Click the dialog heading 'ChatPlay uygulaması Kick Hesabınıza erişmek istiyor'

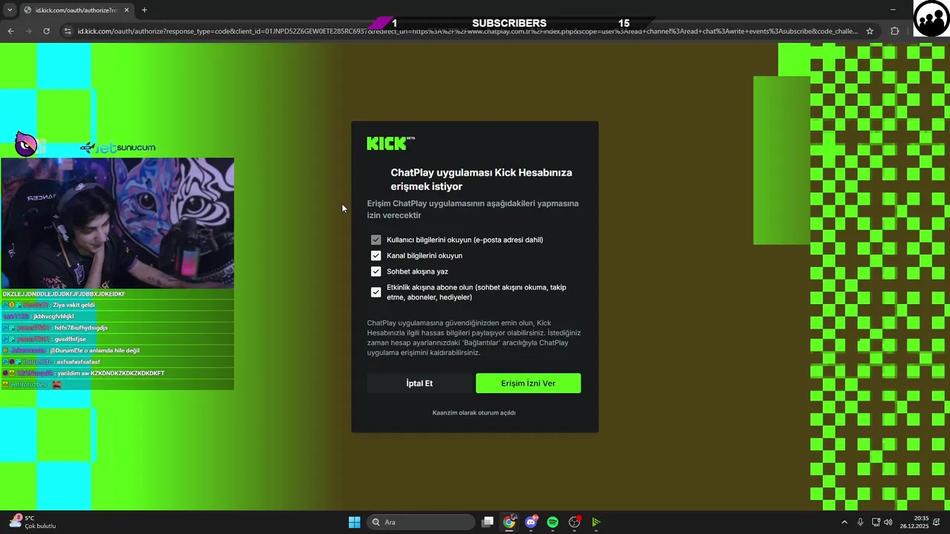[x=481, y=179]
